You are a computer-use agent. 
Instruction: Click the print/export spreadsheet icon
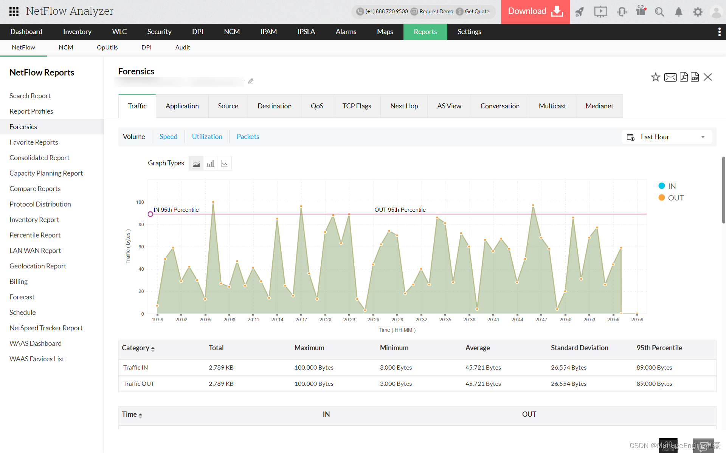pos(695,77)
